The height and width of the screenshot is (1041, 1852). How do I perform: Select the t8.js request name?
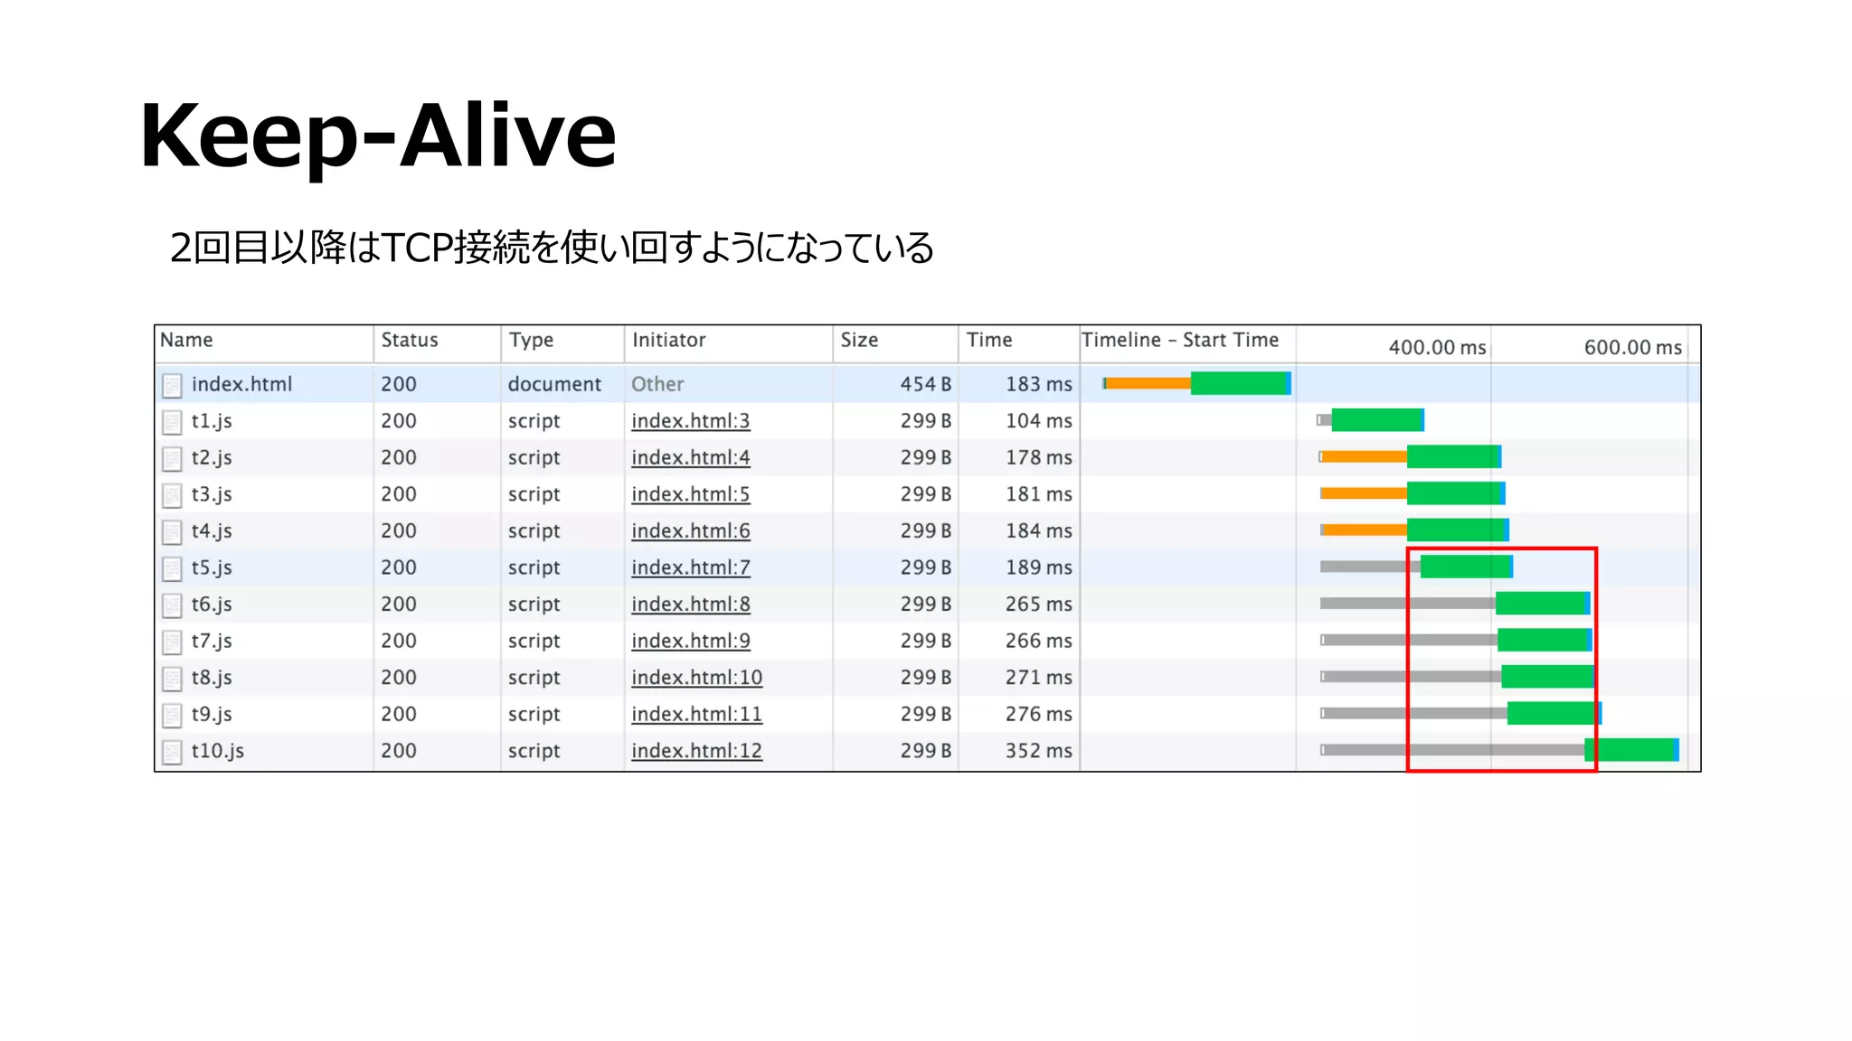point(212,678)
